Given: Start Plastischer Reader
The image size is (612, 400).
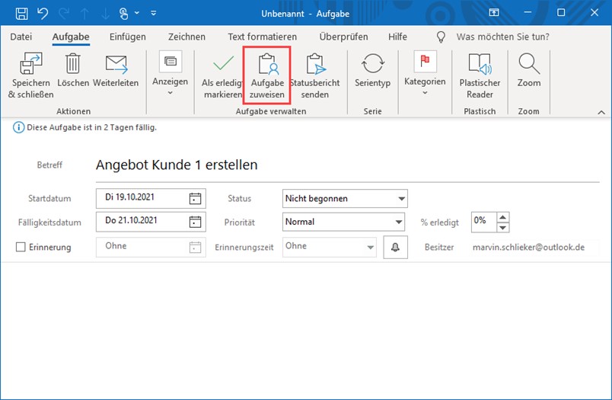Looking at the screenshot, I should point(480,76).
